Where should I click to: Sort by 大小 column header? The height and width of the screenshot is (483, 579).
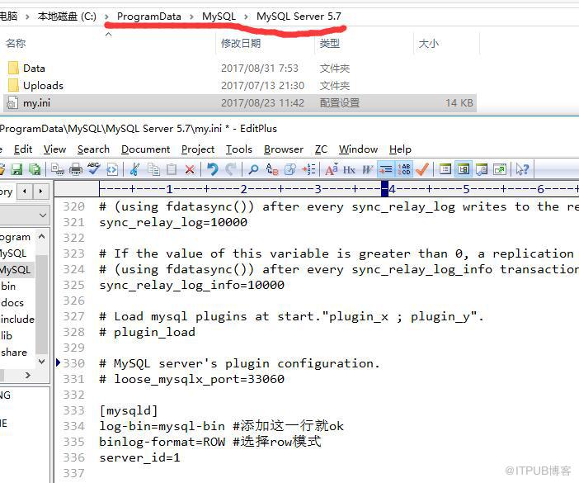(428, 44)
